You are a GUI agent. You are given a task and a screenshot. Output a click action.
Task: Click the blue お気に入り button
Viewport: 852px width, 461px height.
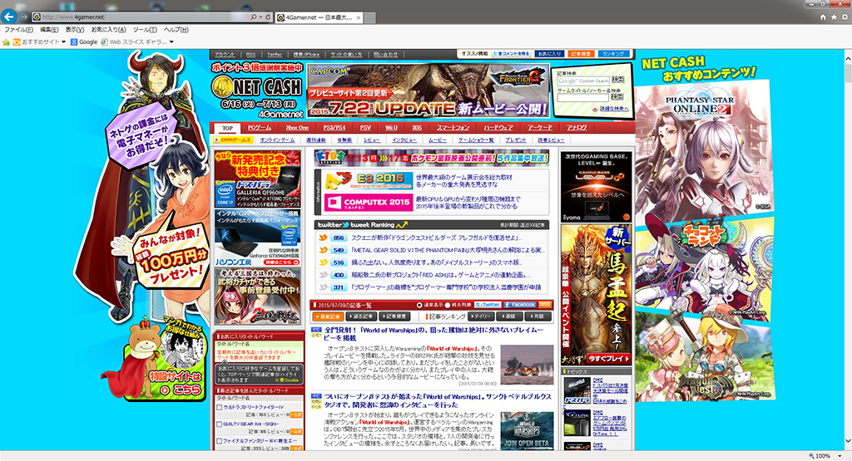(549, 54)
